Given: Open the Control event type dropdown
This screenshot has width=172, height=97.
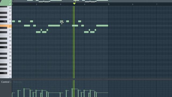Looking at the screenshot, I should point(6,82).
